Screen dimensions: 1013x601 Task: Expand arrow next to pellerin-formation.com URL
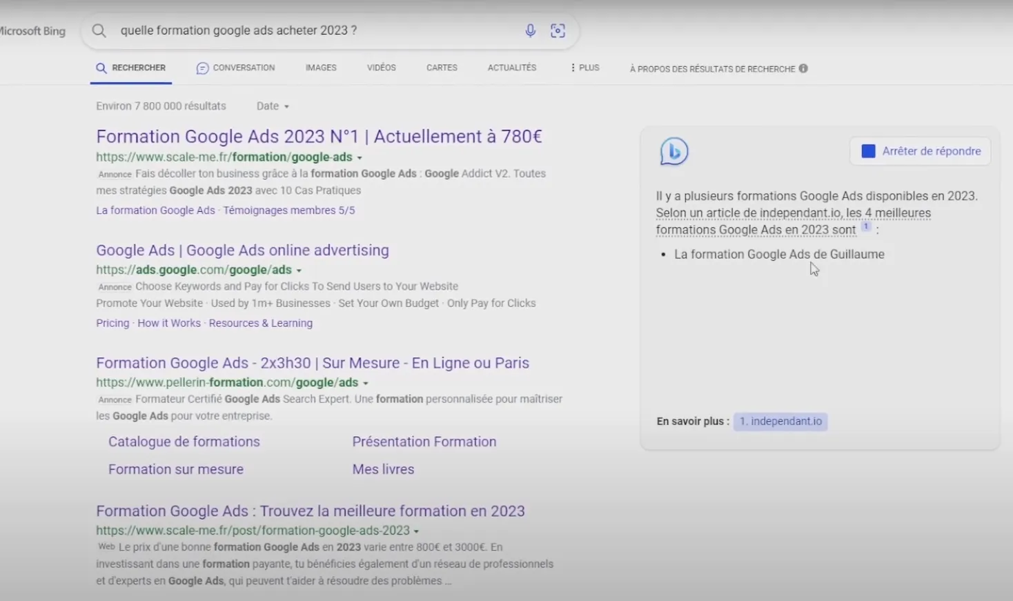pos(366,383)
